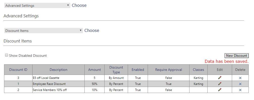Create a New Discount
This screenshot has width=254, height=100.
point(237,56)
